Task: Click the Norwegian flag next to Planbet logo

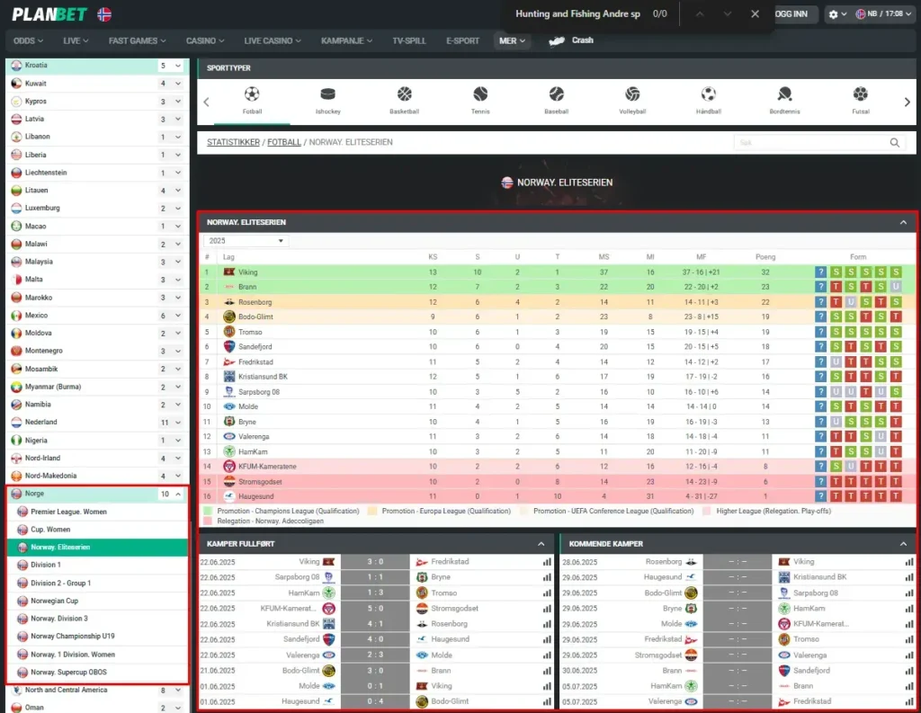Action: tap(104, 14)
